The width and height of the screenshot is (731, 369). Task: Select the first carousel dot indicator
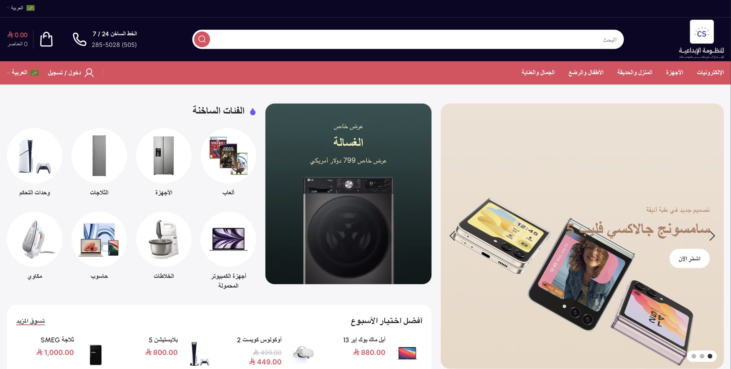point(694,356)
